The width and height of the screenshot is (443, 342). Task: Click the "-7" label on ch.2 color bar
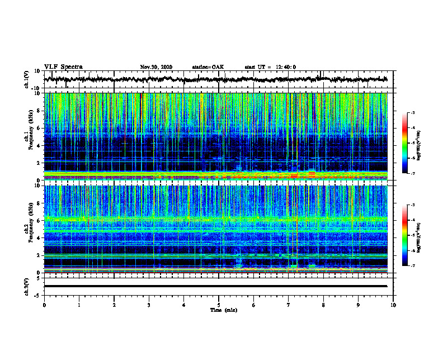(413, 265)
